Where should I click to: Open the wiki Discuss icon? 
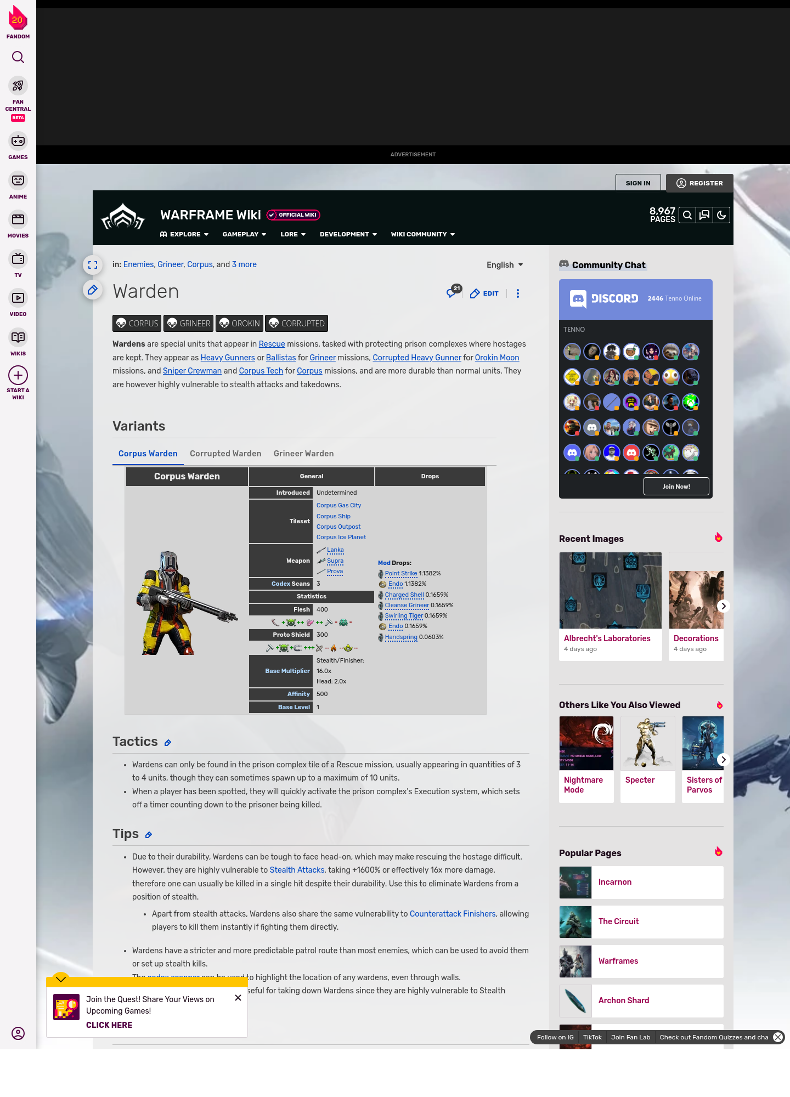(x=704, y=215)
